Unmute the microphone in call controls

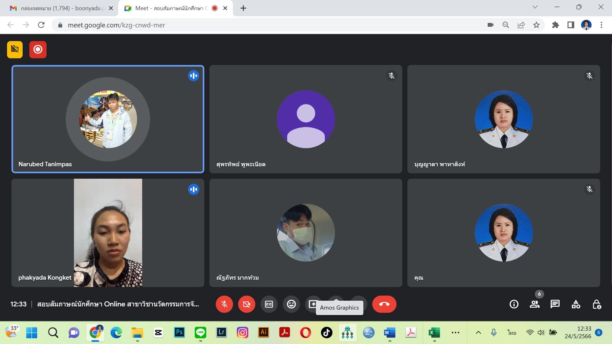224,304
